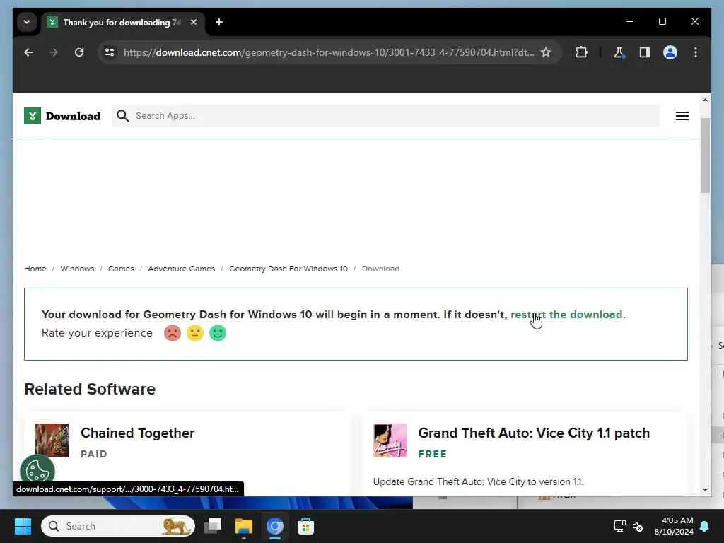This screenshot has width=724, height=543.
Task: Open File Explorer from taskbar
Action: click(x=244, y=526)
